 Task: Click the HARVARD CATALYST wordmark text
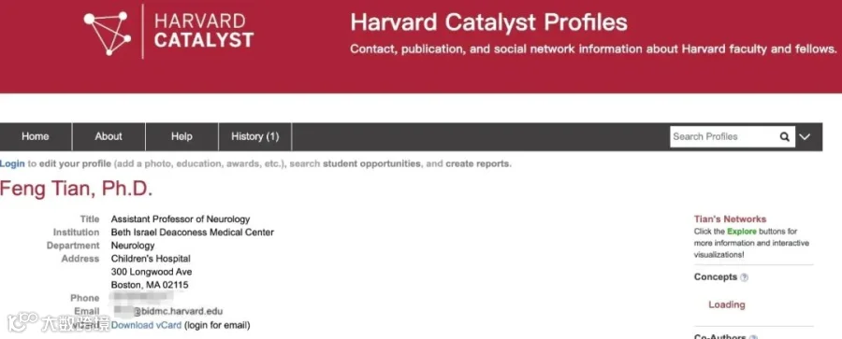pyautogui.click(x=204, y=31)
